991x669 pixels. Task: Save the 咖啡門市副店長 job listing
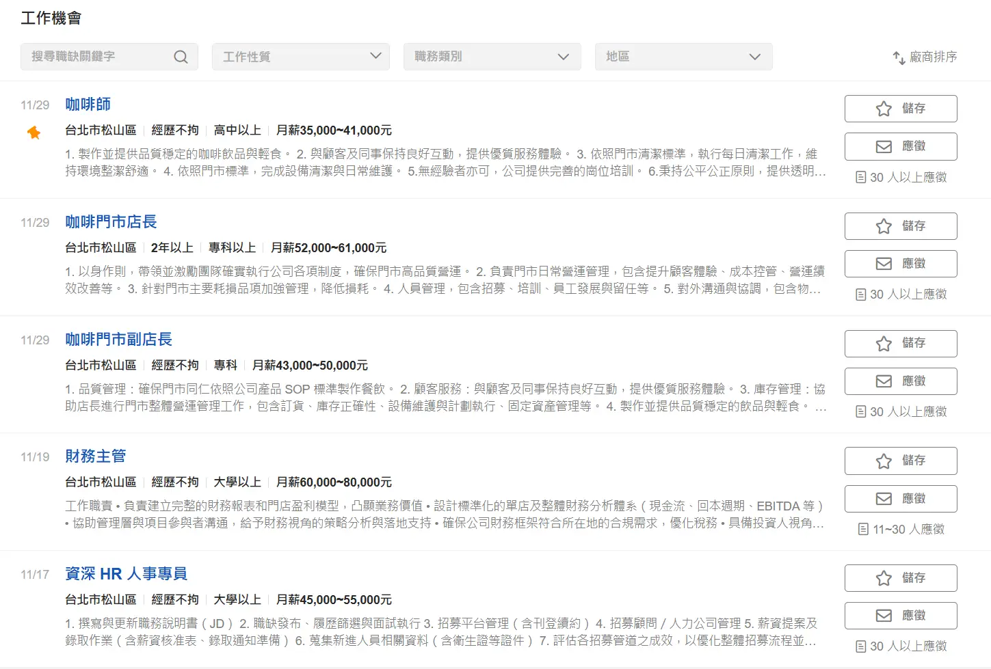[x=900, y=343]
